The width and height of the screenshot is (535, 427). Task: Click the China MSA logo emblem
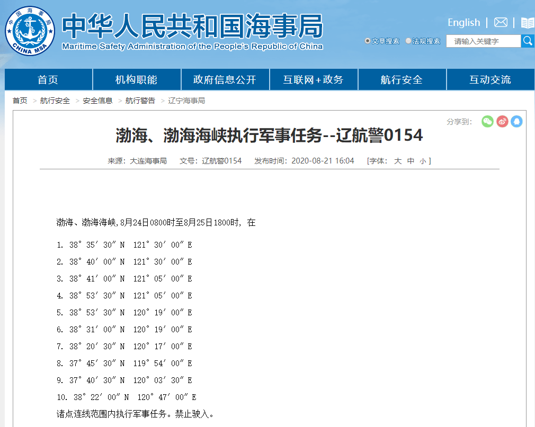tap(30, 31)
